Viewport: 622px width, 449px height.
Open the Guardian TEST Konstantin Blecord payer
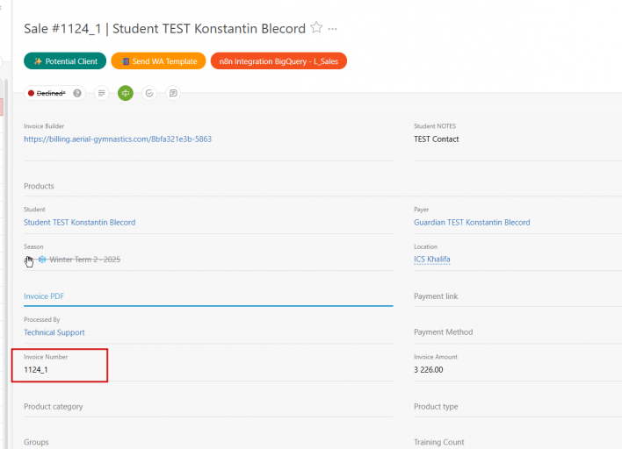(472, 223)
